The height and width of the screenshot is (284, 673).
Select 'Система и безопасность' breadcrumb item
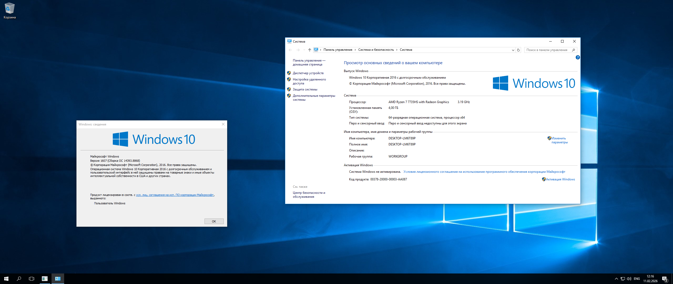(x=376, y=50)
